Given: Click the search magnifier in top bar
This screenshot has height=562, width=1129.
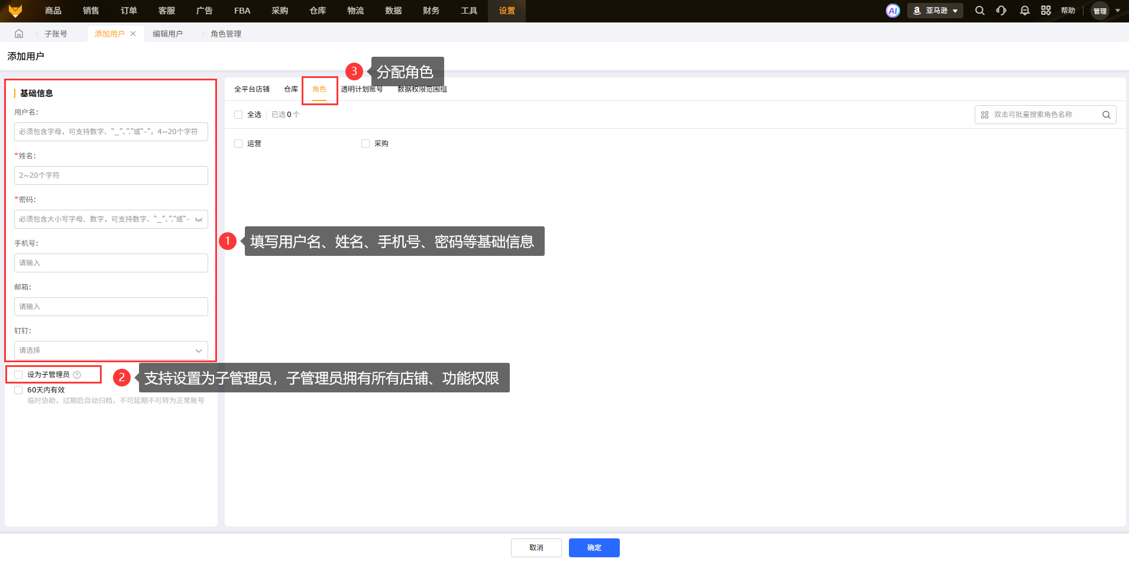Looking at the screenshot, I should [980, 11].
